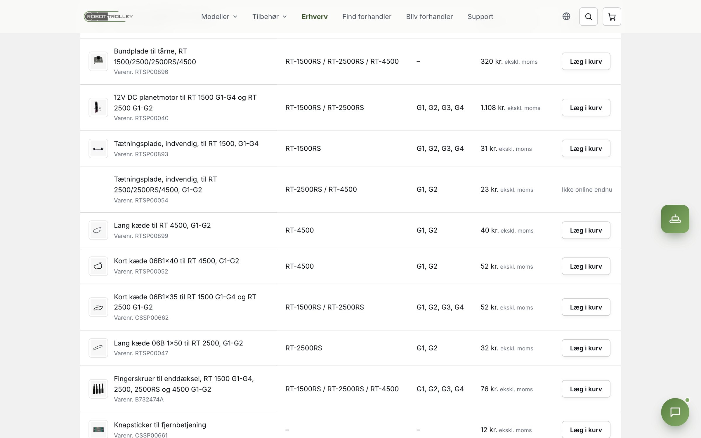
Task: Open Bundplade til tårne product thumbnail
Action: click(x=98, y=61)
